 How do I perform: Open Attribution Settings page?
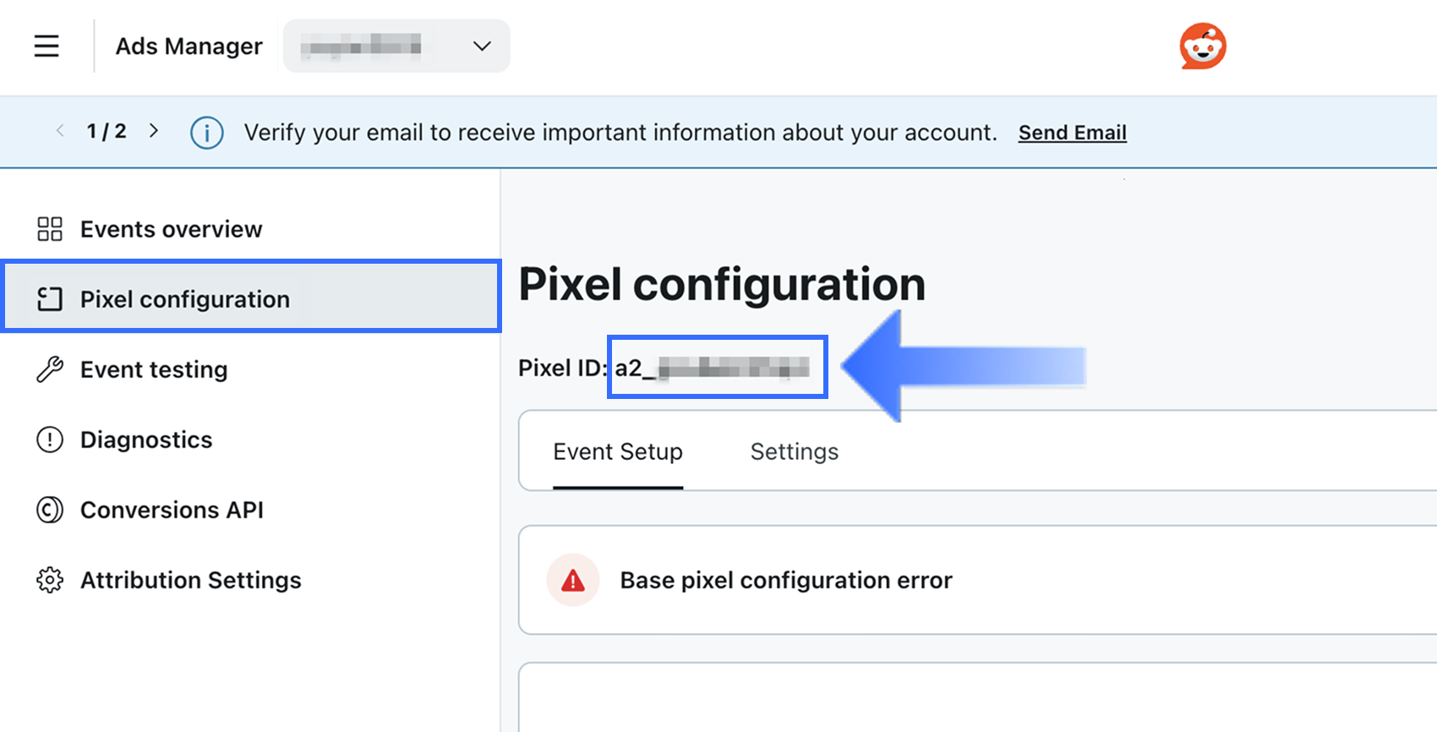(x=190, y=580)
